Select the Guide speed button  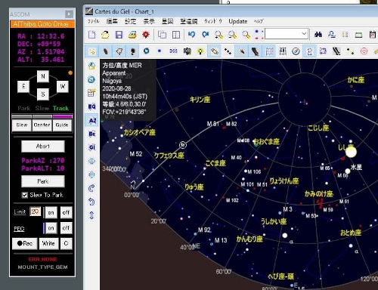[x=62, y=125]
